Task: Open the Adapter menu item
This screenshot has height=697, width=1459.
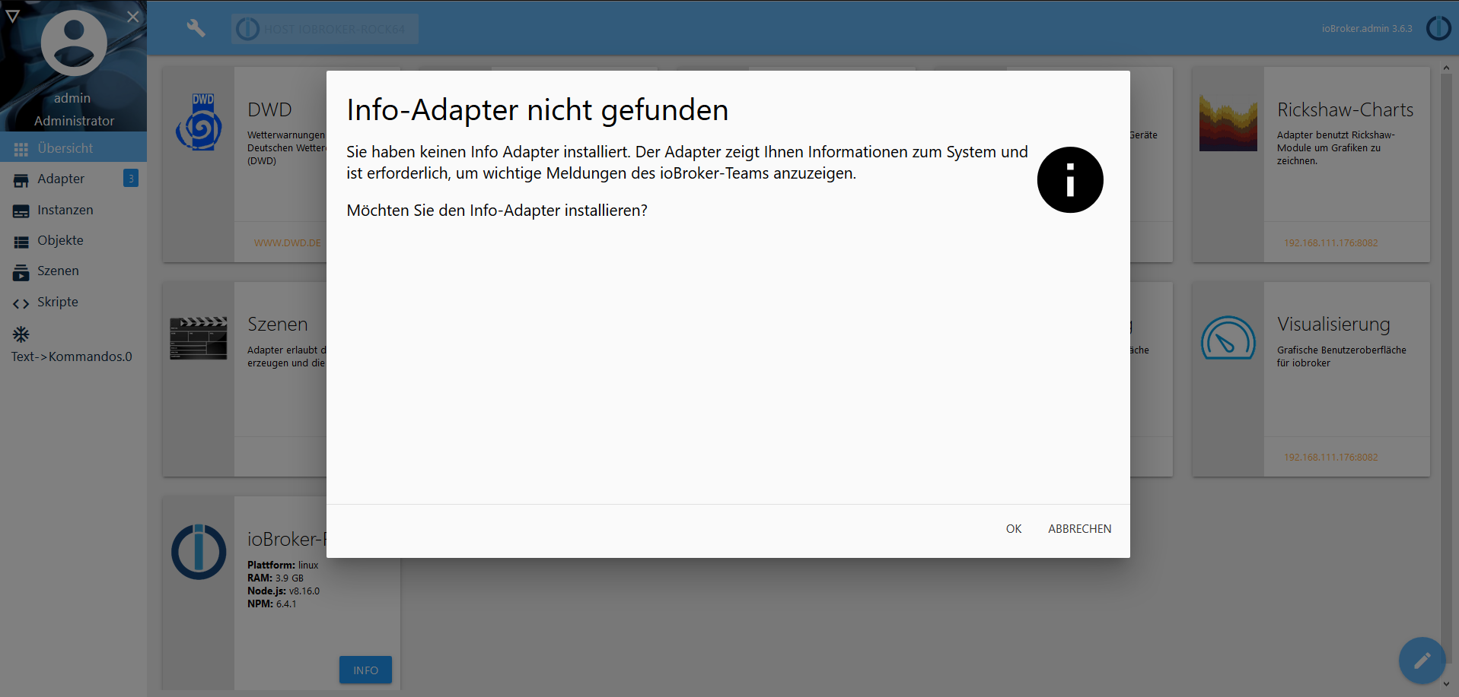Action: tap(73, 179)
